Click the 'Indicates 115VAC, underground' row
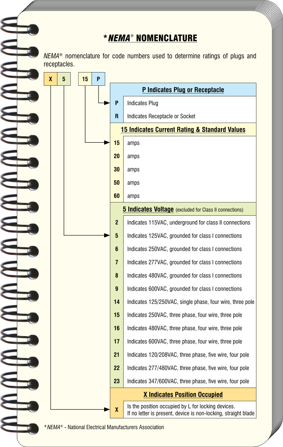The width and height of the screenshot is (283, 447). [x=183, y=223]
